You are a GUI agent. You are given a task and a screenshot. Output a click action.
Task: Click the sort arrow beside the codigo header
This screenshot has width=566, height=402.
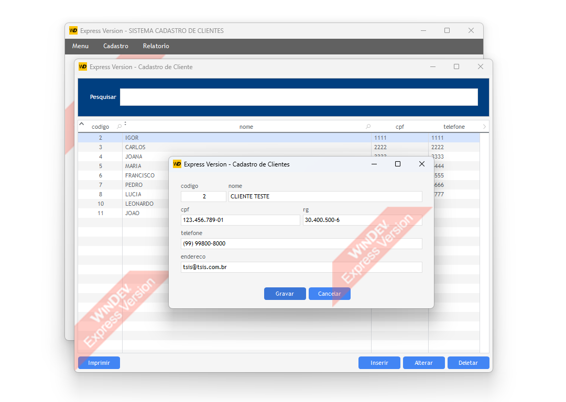(82, 124)
